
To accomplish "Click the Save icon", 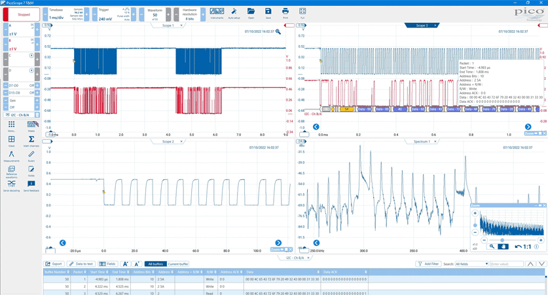I will tap(268, 13).
